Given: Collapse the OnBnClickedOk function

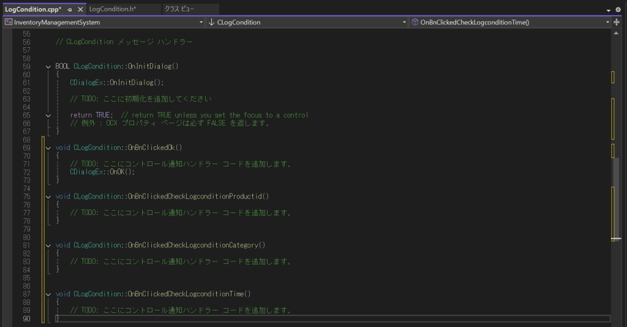Looking at the screenshot, I should coord(48,148).
